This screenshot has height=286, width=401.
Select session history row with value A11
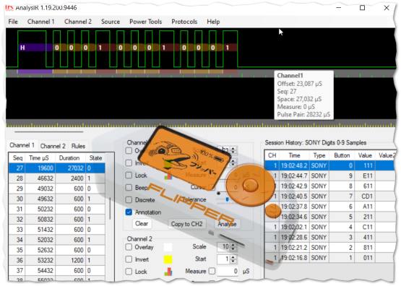coord(329,207)
